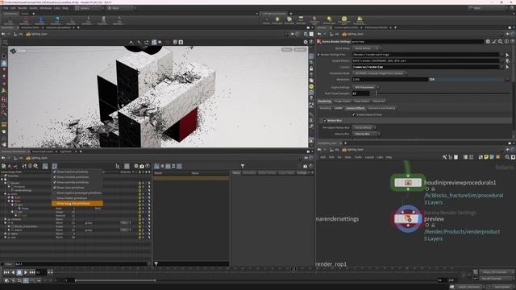The width and height of the screenshot is (516, 290).
Task: Open the Velocity Blur dropdown
Action: point(366,134)
